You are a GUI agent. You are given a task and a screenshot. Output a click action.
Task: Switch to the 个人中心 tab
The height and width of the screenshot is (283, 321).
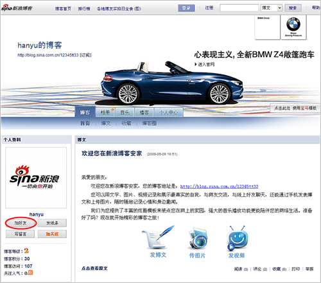(168, 112)
